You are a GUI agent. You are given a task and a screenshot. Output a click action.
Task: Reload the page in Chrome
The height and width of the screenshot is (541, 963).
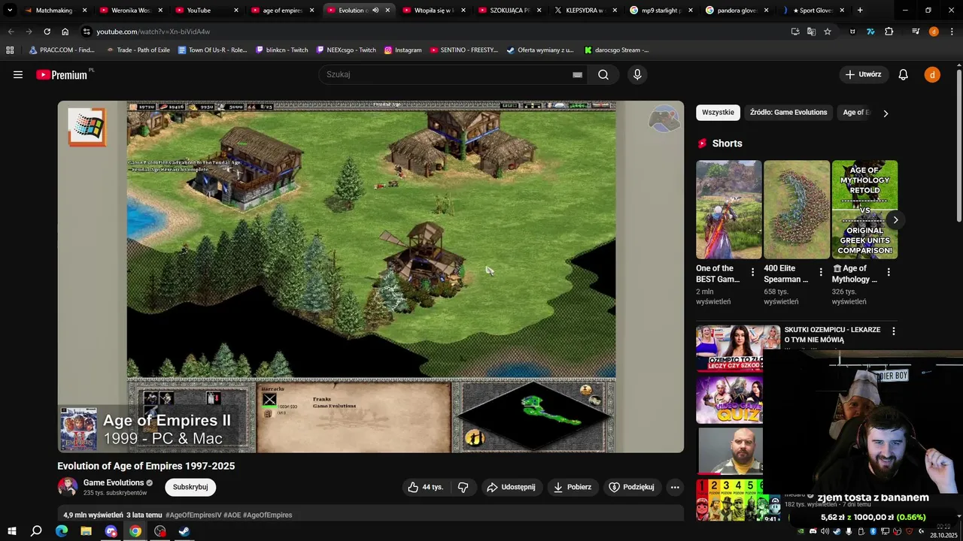coord(47,32)
